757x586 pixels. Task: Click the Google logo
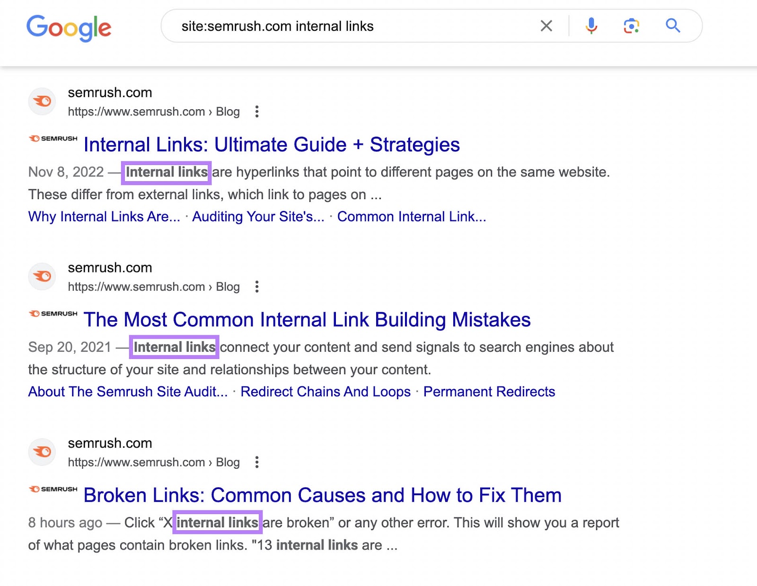pos(68,28)
